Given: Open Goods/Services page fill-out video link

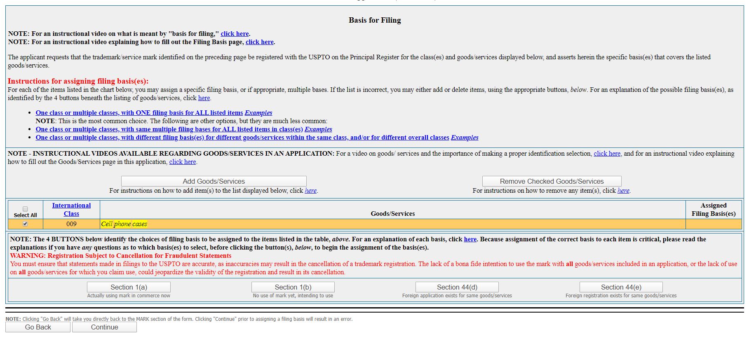Looking at the screenshot, I should click(183, 162).
